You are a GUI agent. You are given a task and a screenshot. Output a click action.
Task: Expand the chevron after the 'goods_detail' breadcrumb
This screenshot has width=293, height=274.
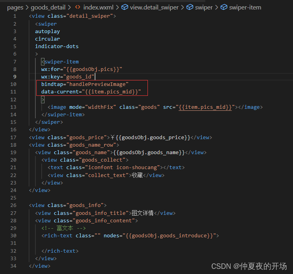point(69,7)
